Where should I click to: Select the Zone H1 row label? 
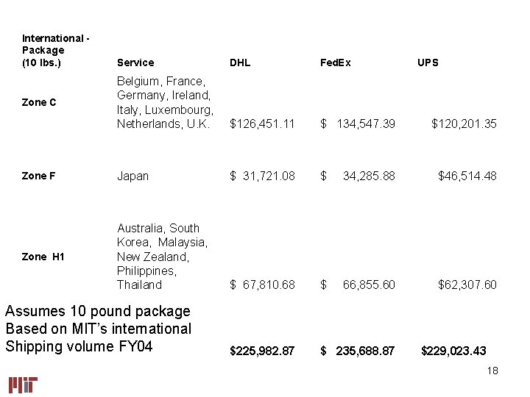(x=43, y=257)
